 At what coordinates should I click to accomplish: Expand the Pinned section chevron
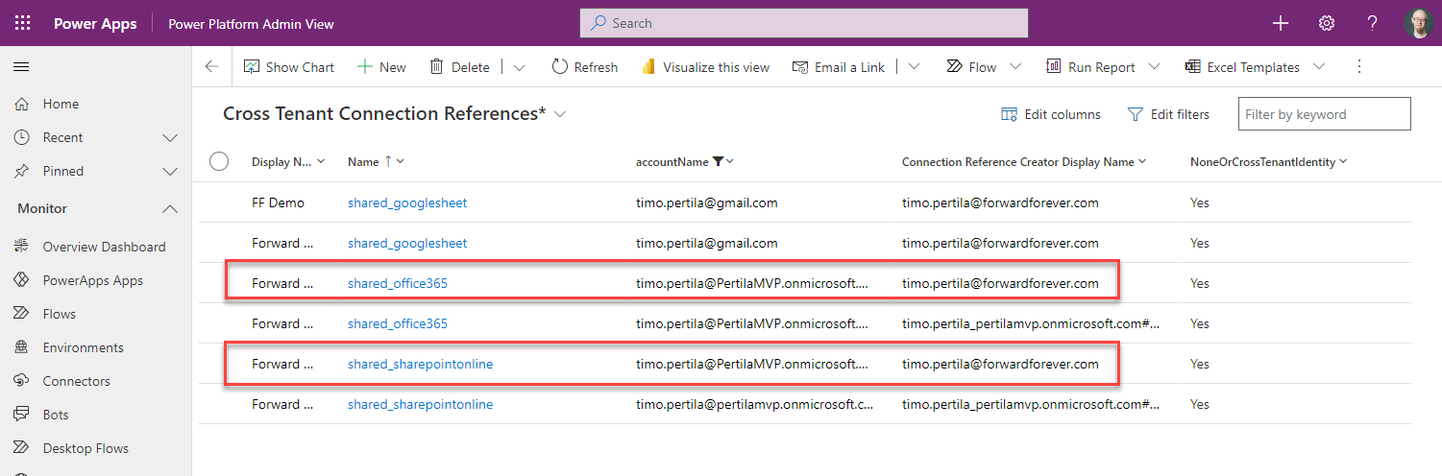(170, 171)
